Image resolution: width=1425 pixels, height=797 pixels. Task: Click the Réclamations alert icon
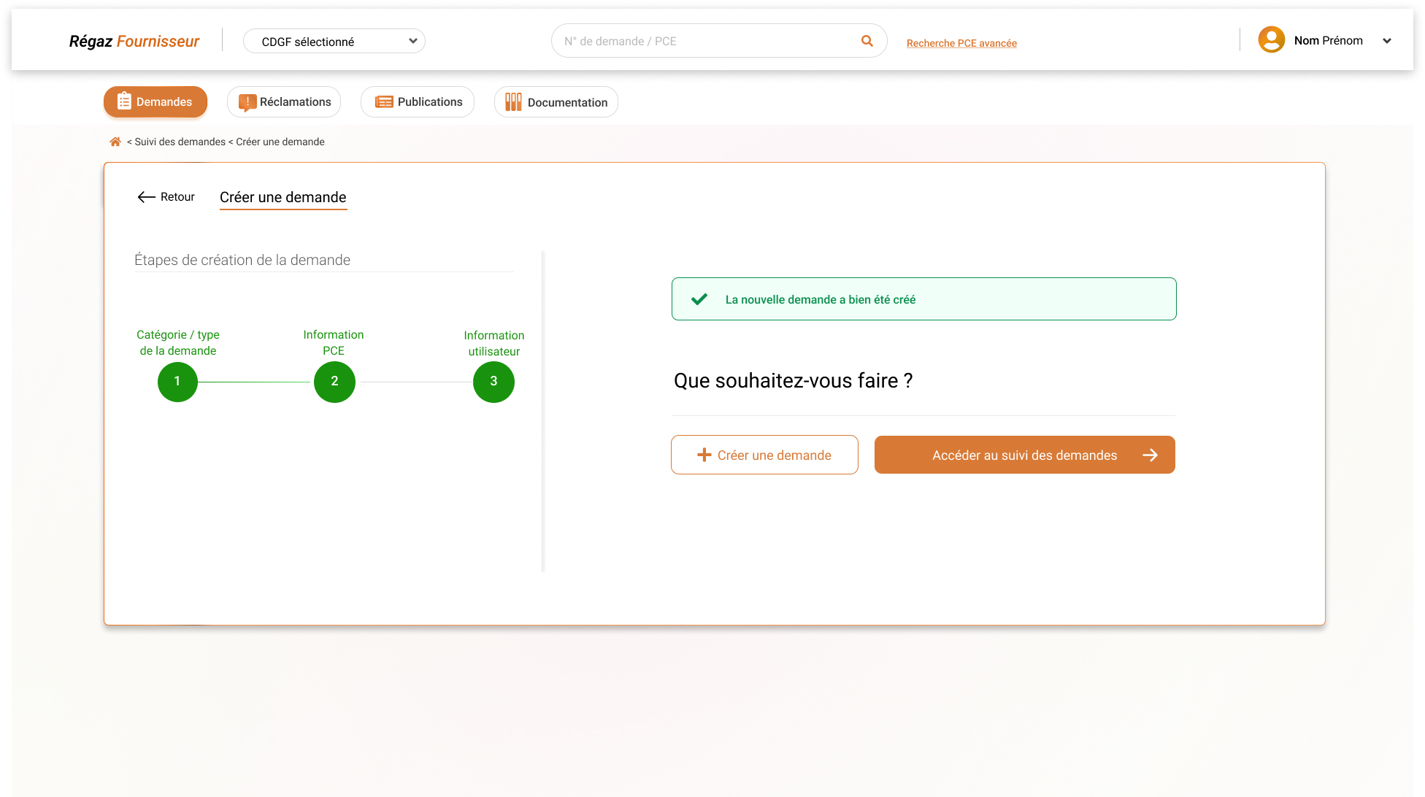247,102
